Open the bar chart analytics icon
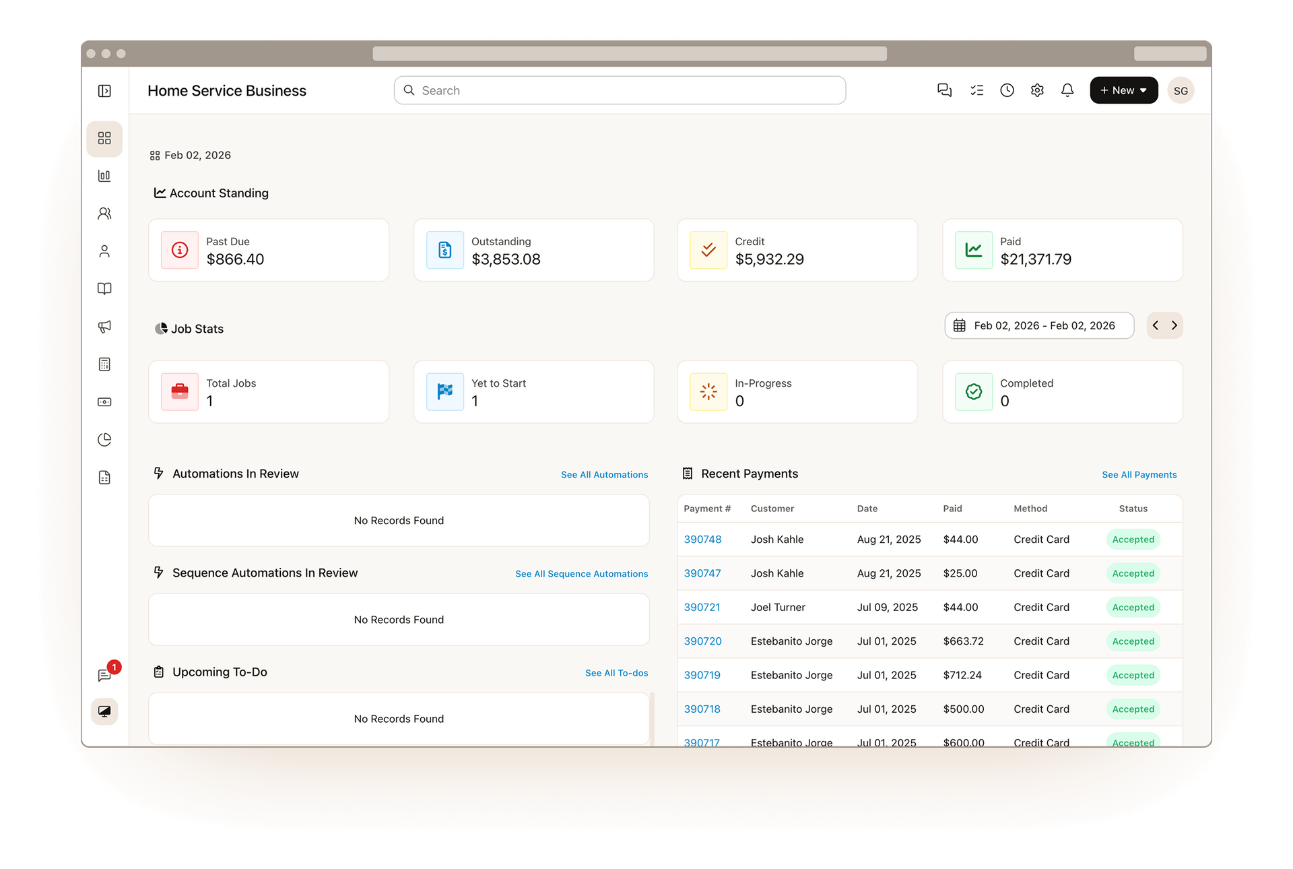 [x=104, y=175]
